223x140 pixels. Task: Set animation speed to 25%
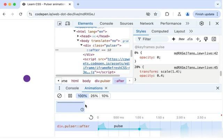[x=94, y=96]
